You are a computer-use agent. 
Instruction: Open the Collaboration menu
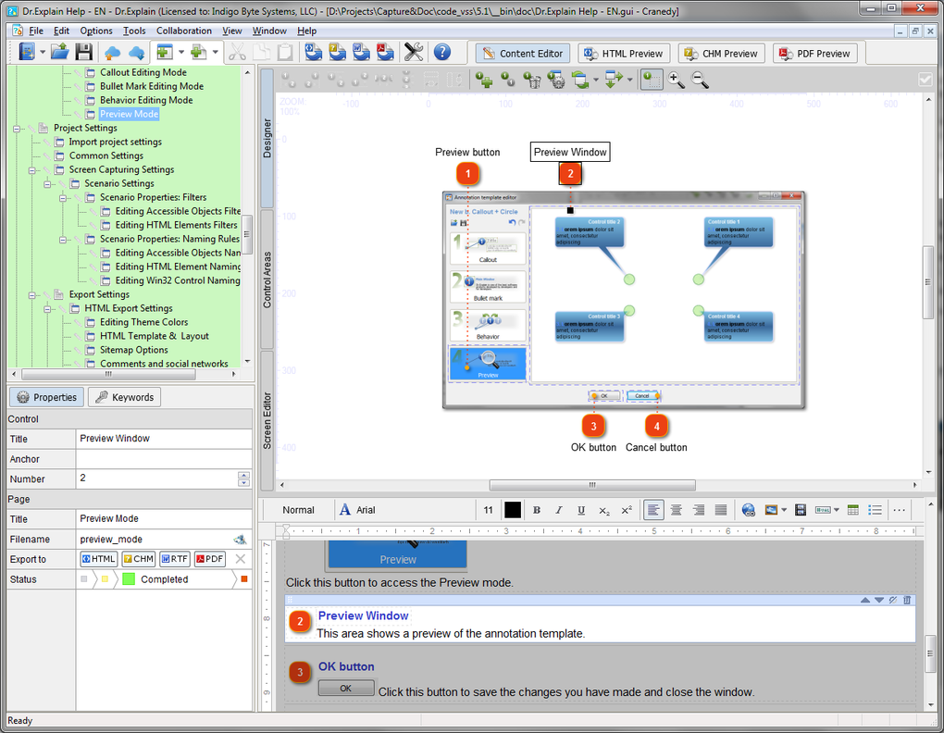pyautogui.click(x=183, y=31)
